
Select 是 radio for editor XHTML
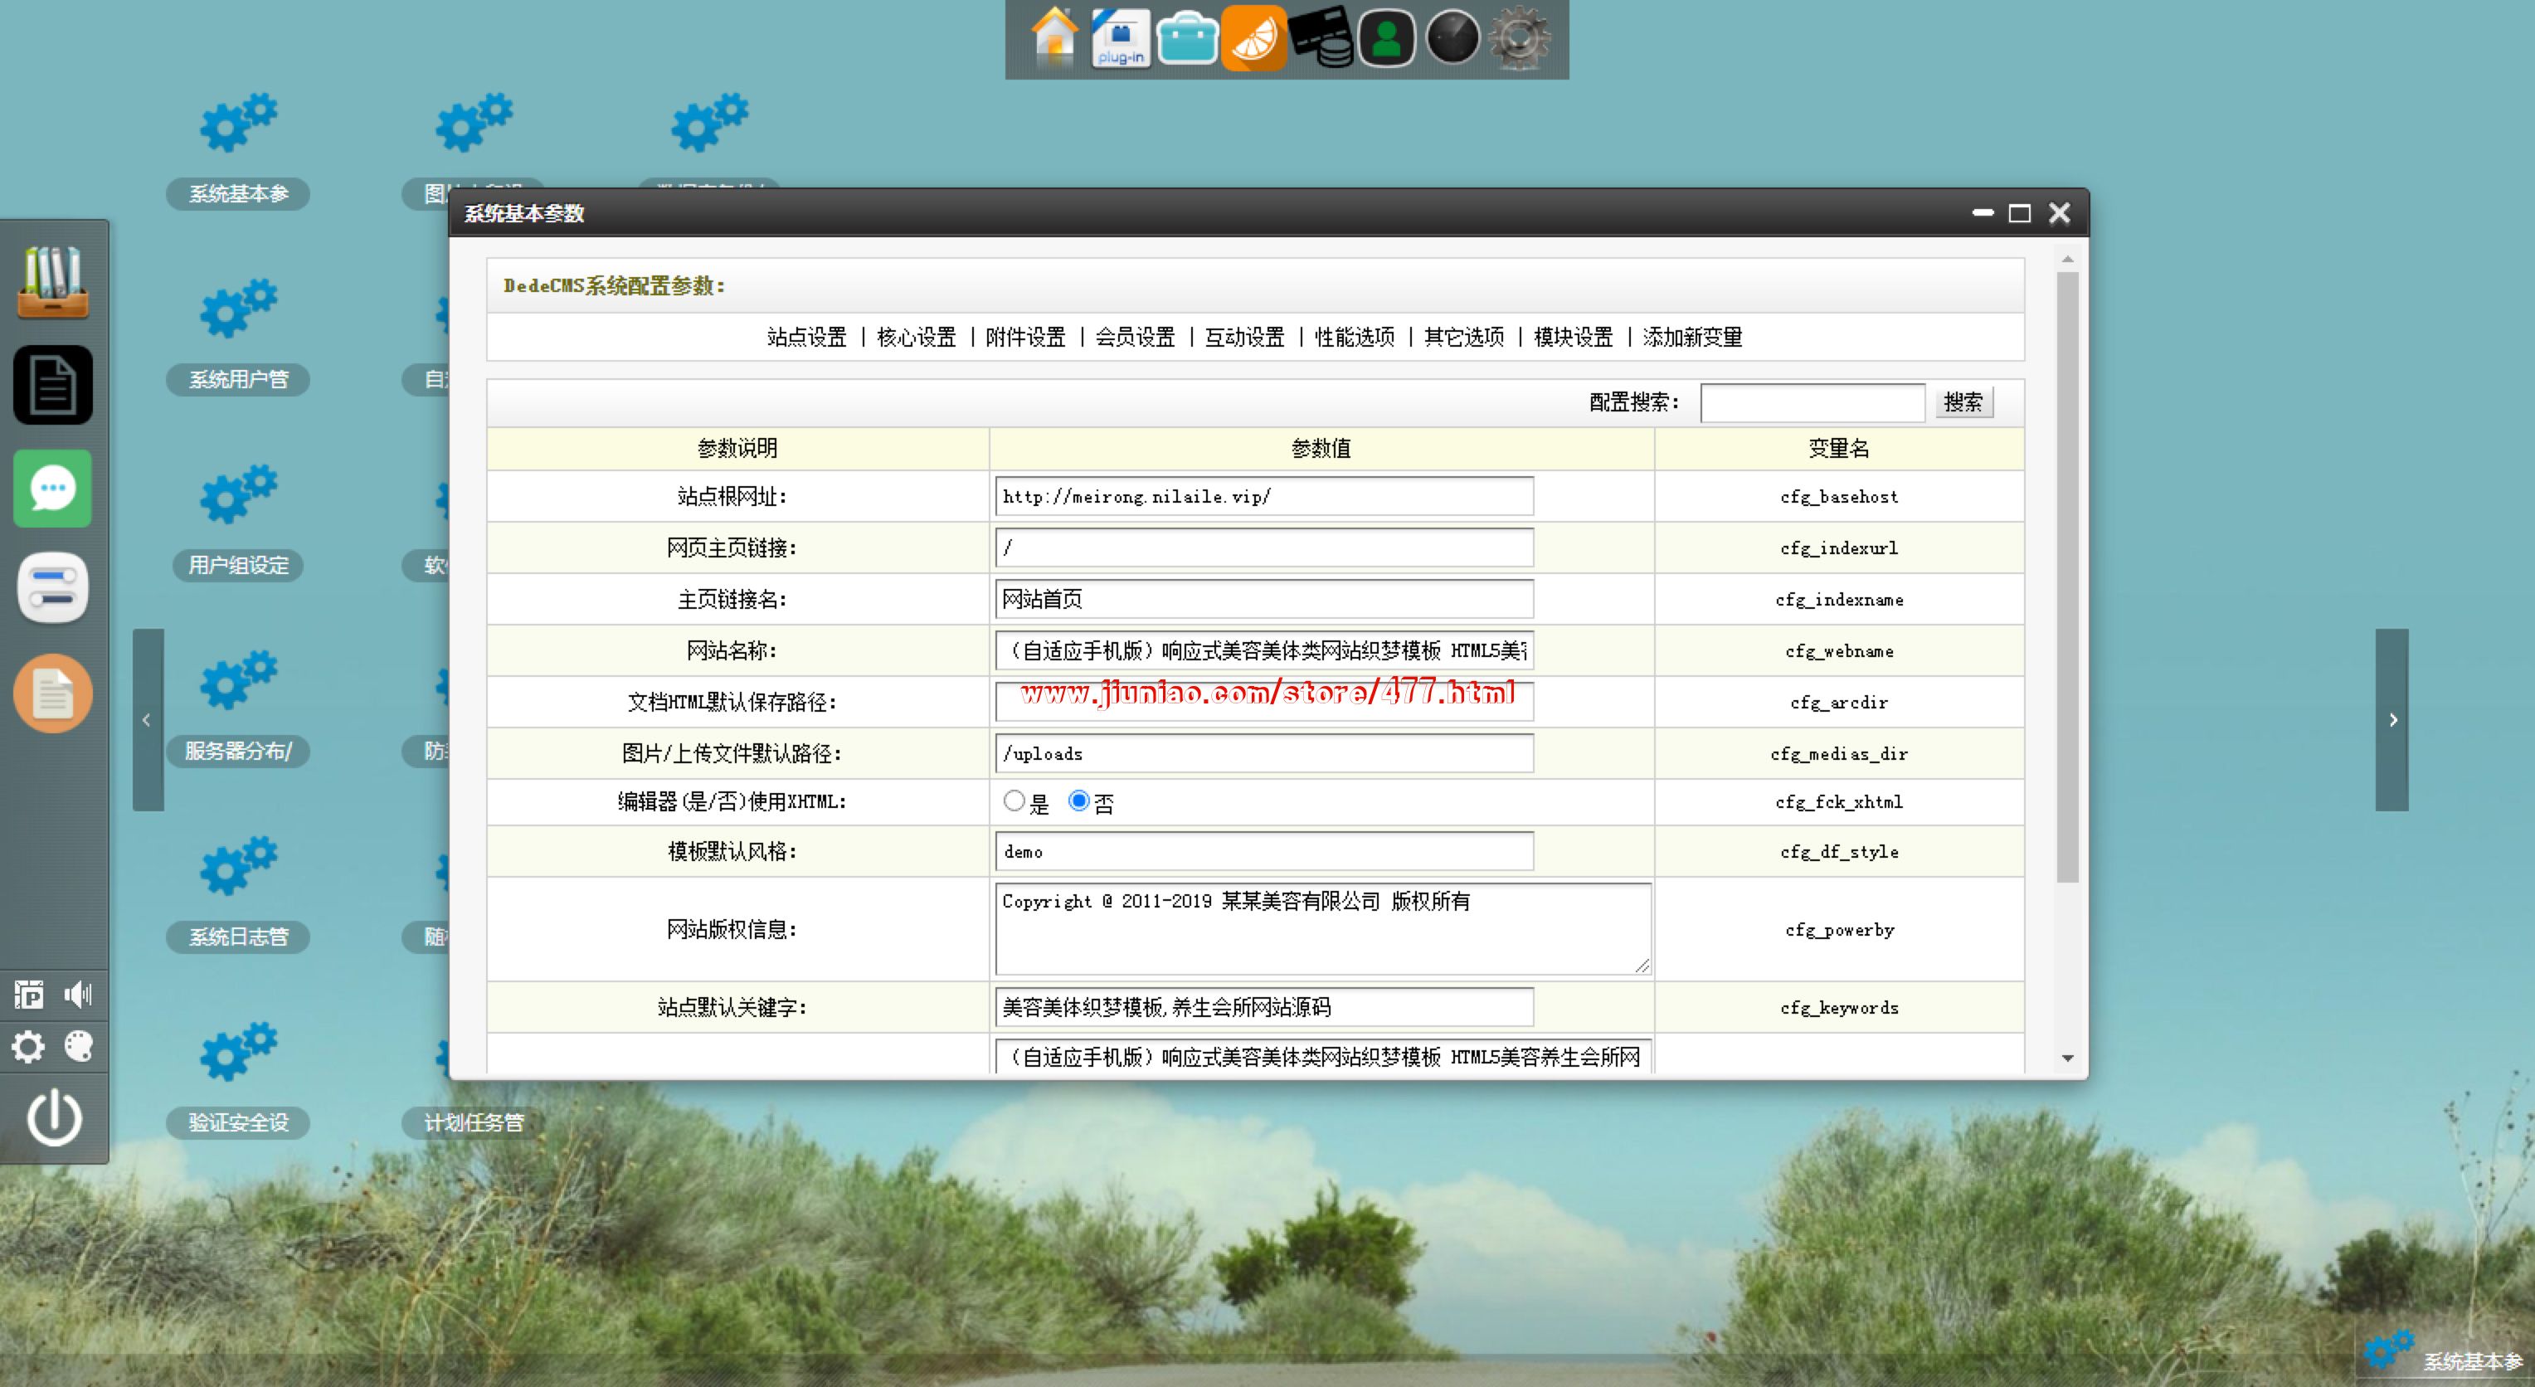tap(1014, 801)
